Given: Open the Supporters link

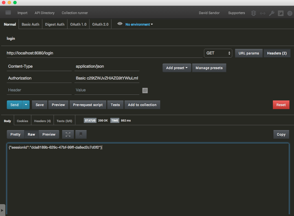Looking at the screenshot, I should point(236,13).
